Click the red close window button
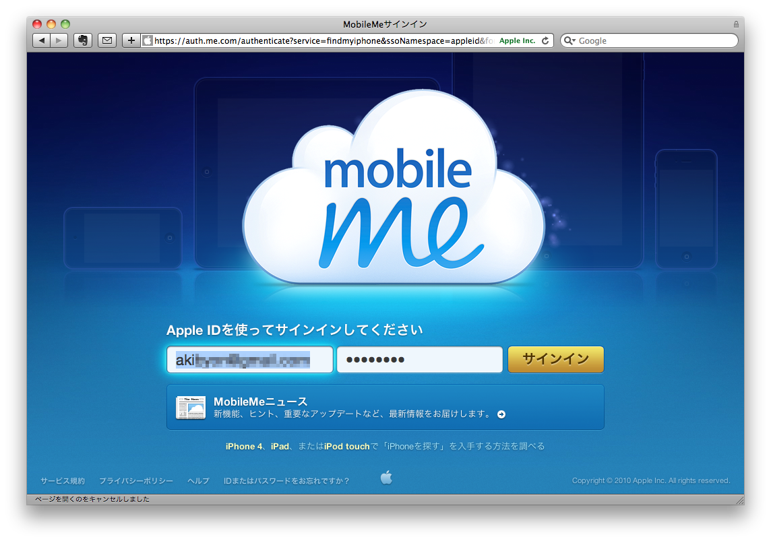Screen dimensions: 771x539 coord(37,24)
